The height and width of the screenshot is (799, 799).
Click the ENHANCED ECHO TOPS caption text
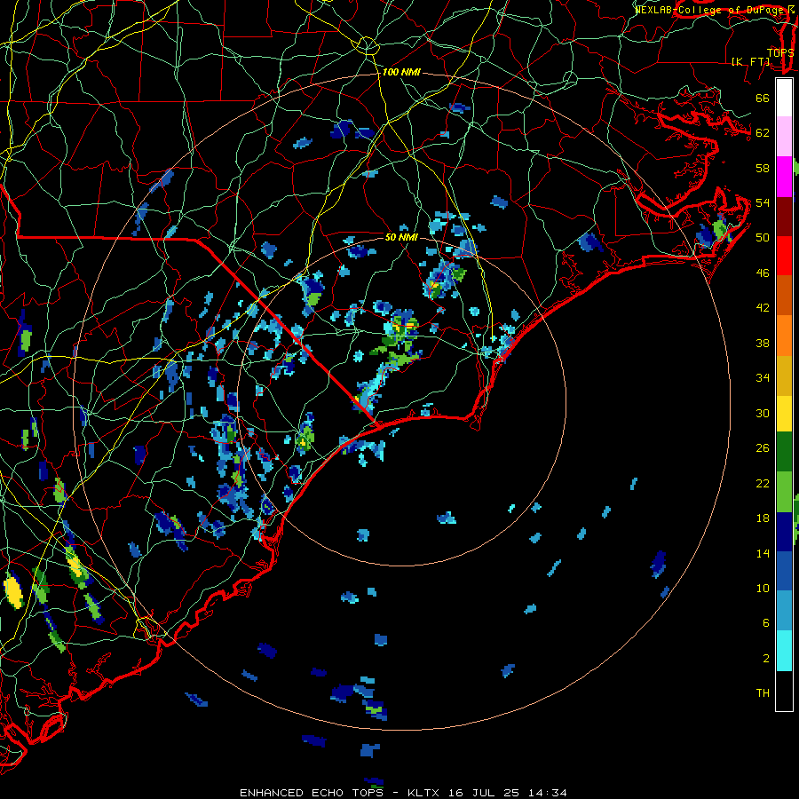click(312, 793)
